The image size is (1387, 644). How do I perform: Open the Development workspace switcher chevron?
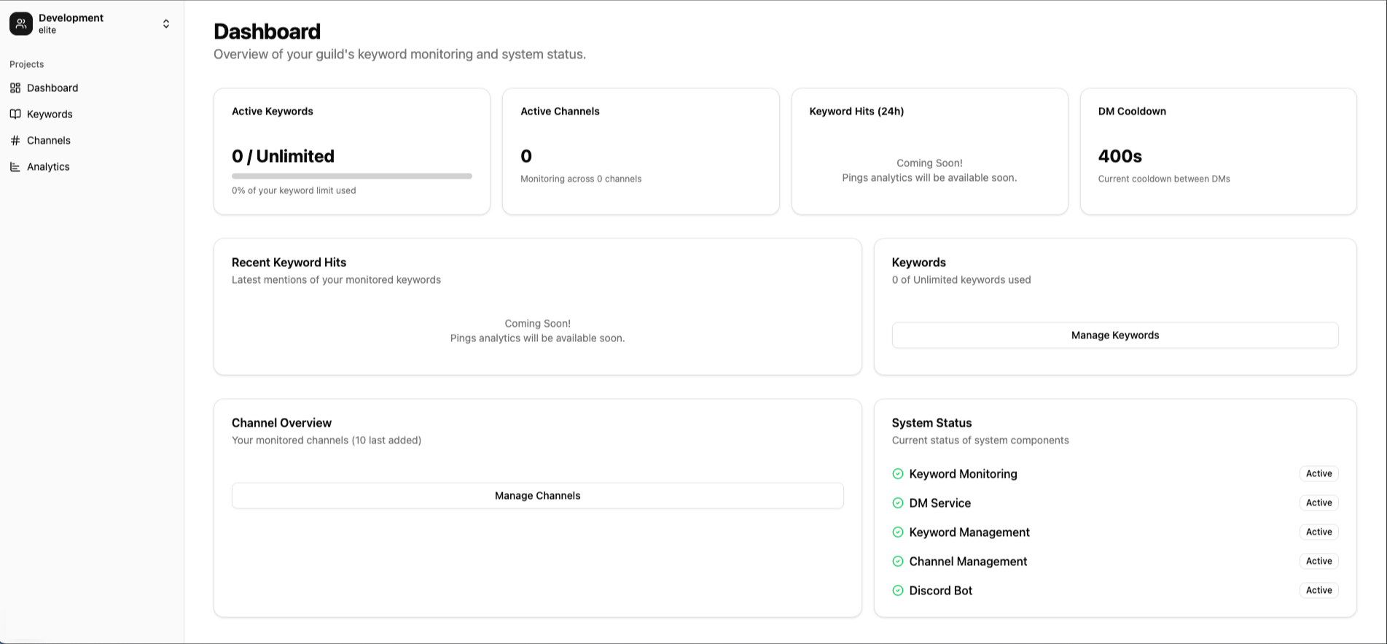[166, 24]
